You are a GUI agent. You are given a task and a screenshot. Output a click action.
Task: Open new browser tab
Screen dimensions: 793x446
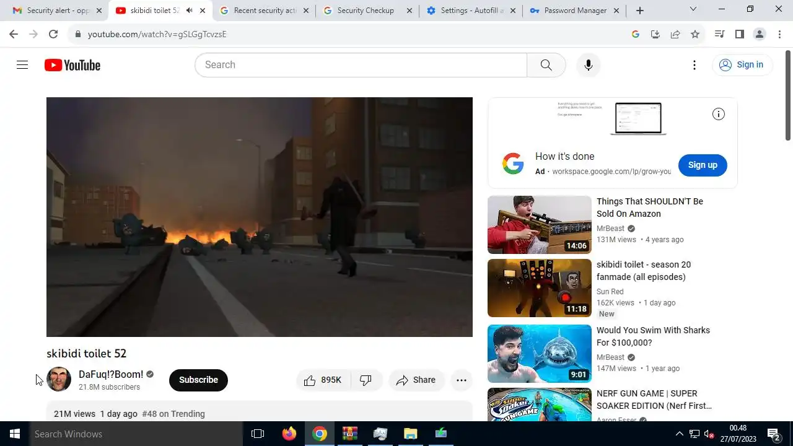coord(640,11)
